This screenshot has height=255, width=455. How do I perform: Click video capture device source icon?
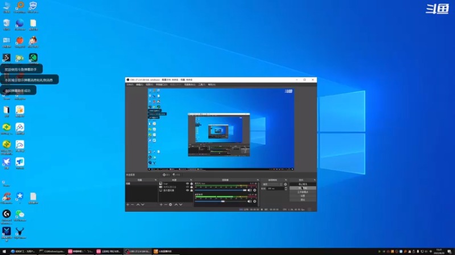(161, 187)
